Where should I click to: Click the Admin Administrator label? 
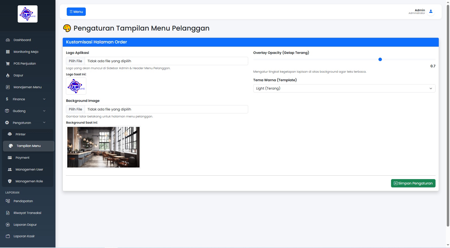click(417, 12)
